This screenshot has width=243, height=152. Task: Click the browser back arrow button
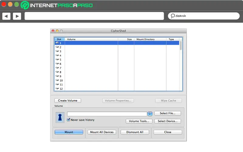(6, 16)
